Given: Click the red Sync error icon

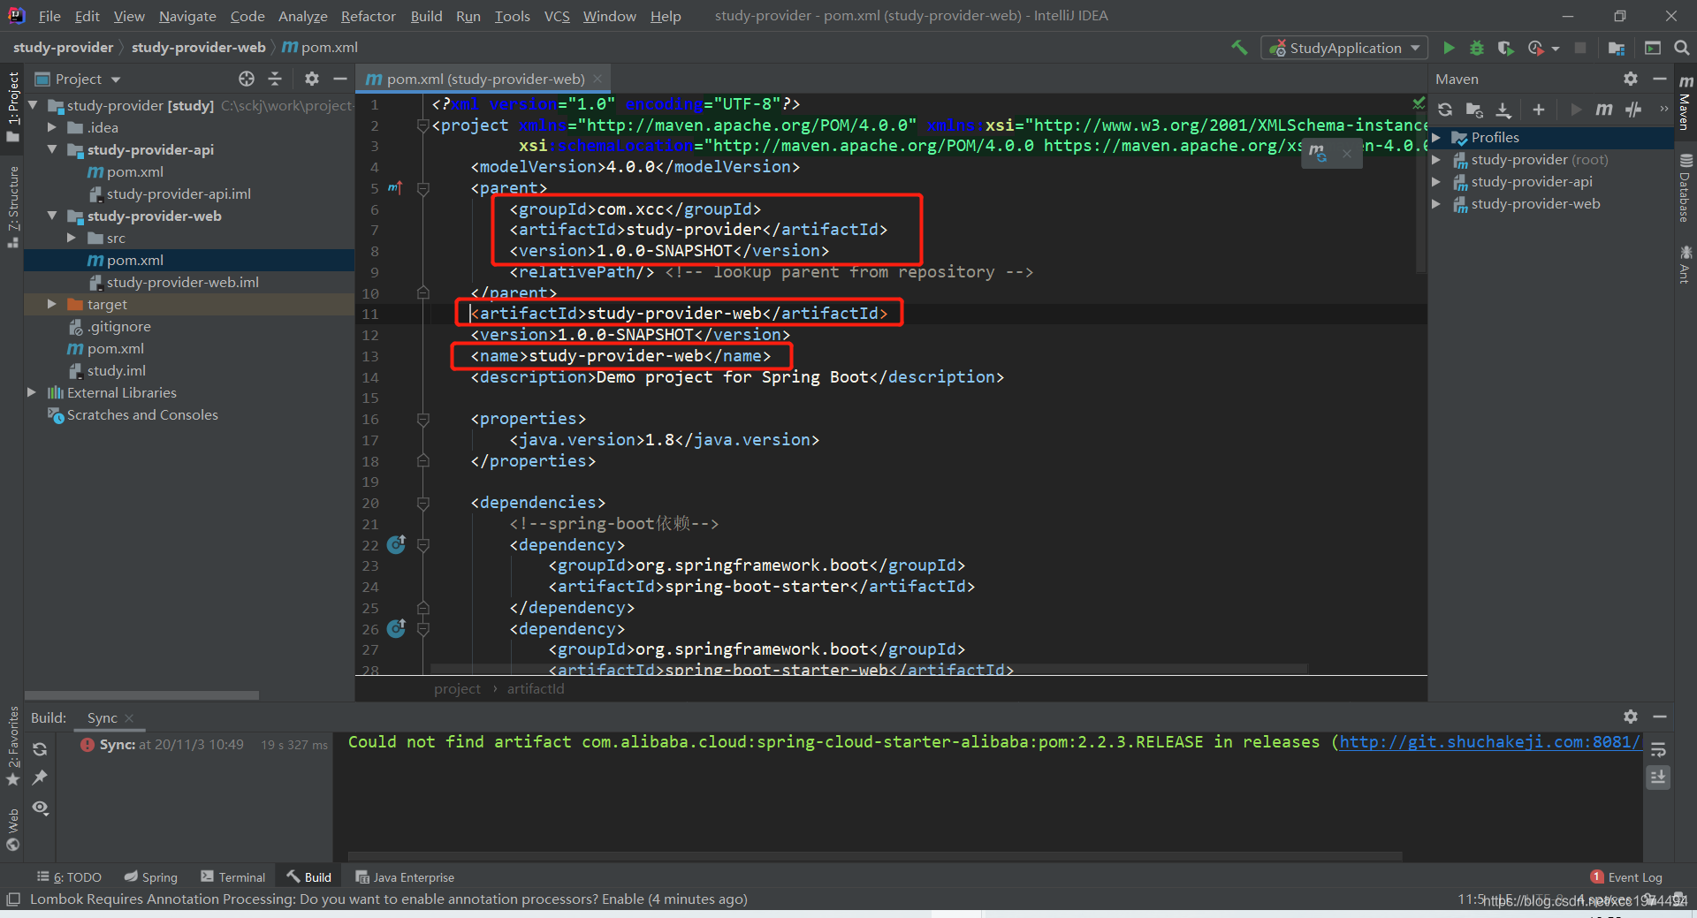Looking at the screenshot, I should pyautogui.click(x=88, y=745).
